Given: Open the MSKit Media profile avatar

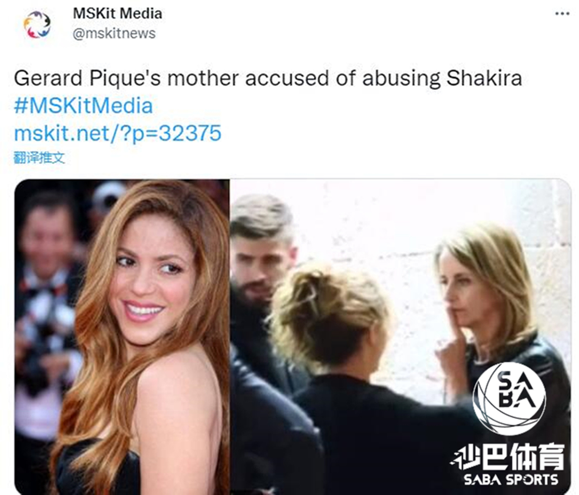Looking at the screenshot, I should pos(37,25).
